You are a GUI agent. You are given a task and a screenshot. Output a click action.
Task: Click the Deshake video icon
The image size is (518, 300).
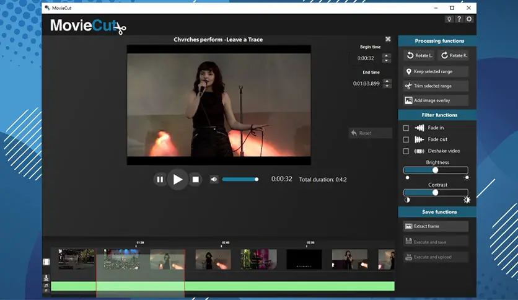tap(419, 151)
